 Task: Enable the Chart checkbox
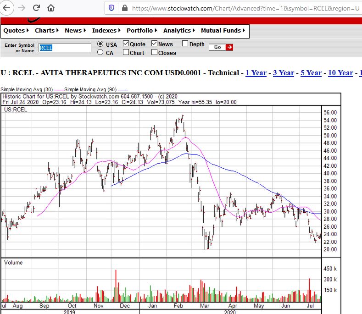click(x=126, y=52)
